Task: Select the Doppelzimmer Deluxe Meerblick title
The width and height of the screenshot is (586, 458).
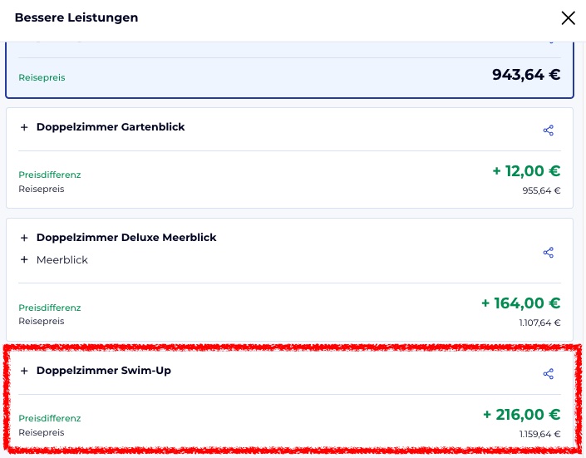Action: (x=126, y=238)
